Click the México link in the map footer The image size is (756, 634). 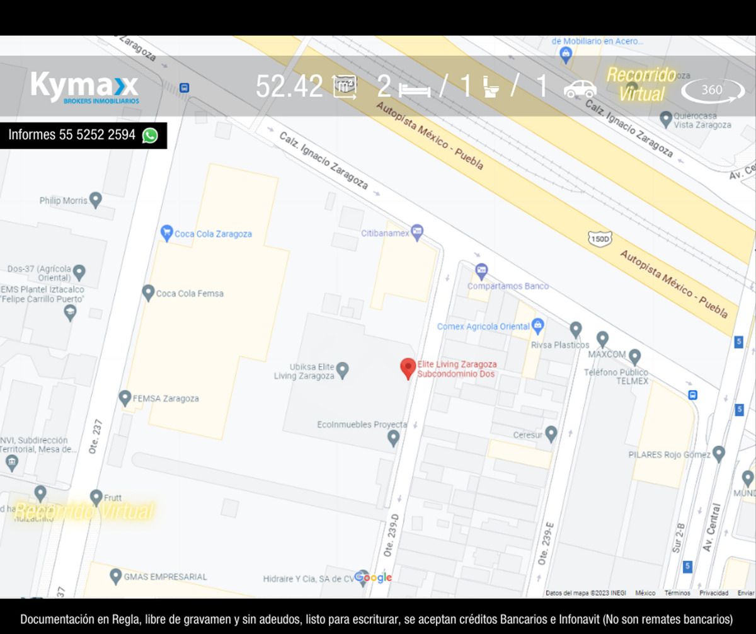pyautogui.click(x=645, y=593)
